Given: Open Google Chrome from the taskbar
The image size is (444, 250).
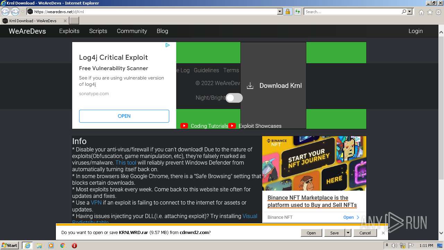Looking at the screenshot, I should pos(63,245).
